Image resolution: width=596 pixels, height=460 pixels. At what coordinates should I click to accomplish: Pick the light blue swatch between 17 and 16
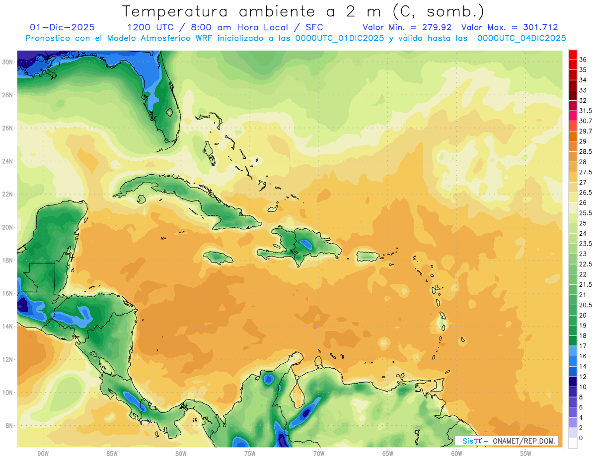(x=573, y=350)
